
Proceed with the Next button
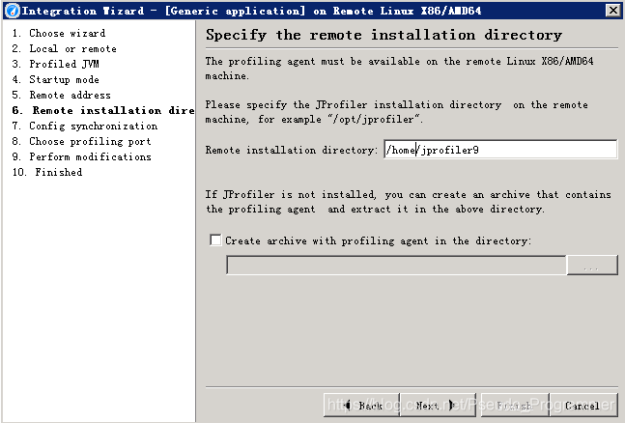438,405
